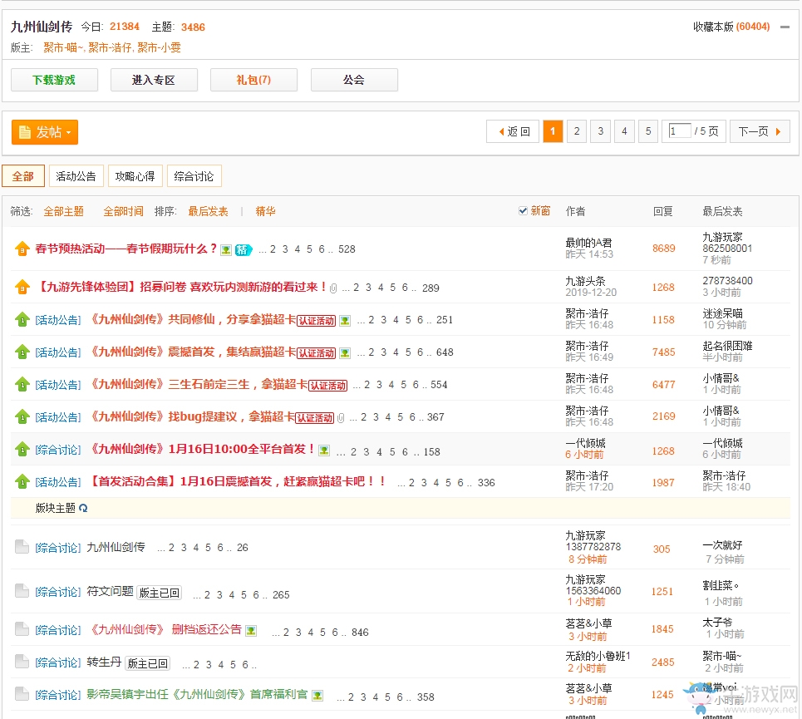Click the thread icon beside 符文问题
The width and height of the screenshot is (802, 719).
tap(22, 591)
